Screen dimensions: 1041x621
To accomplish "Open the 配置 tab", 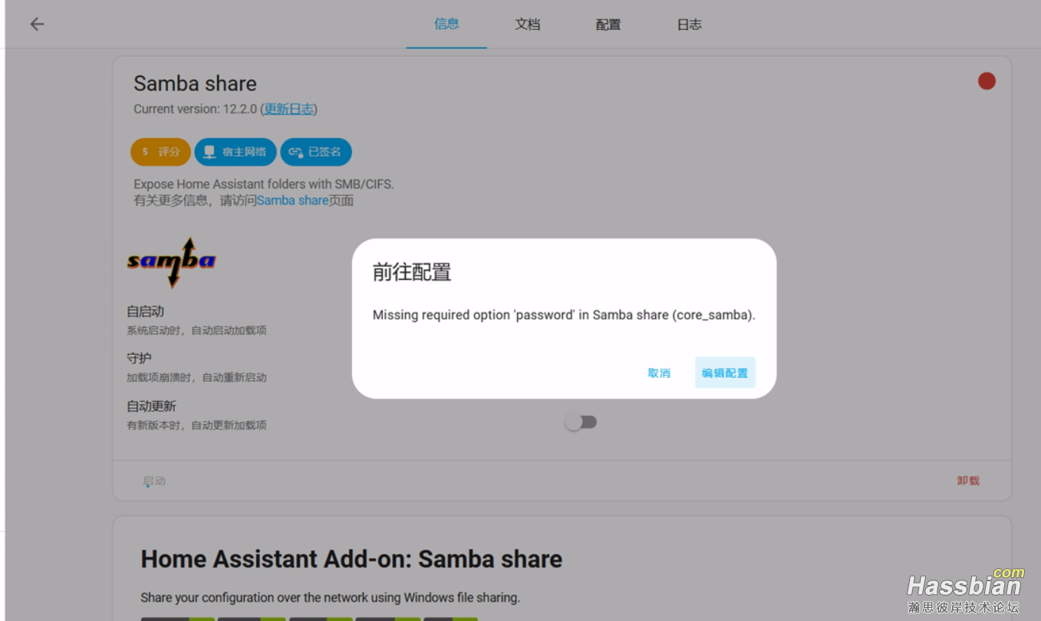I will (608, 25).
